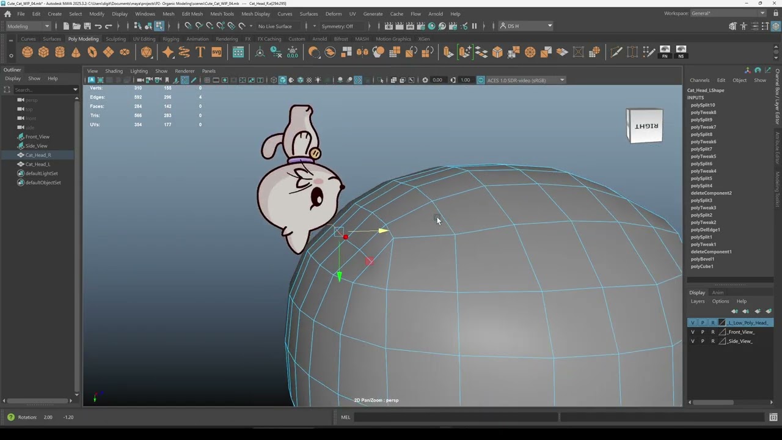Create a polygon cube from the shelf
782x440 pixels.
pos(43,52)
